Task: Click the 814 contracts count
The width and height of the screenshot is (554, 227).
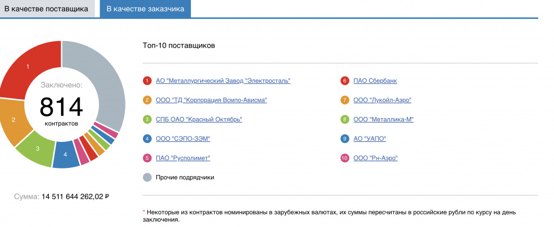Action: [x=61, y=107]
